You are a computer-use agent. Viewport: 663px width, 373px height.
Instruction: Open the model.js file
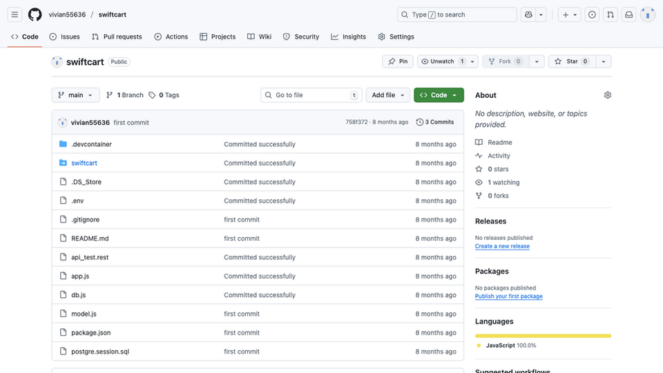(x=84, y=314)
